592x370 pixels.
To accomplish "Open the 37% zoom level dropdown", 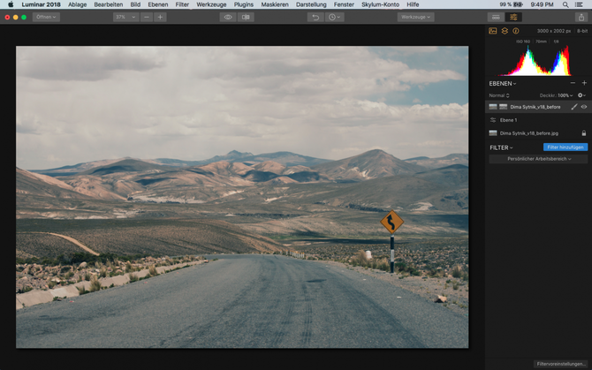I will (x=125, y=17).
